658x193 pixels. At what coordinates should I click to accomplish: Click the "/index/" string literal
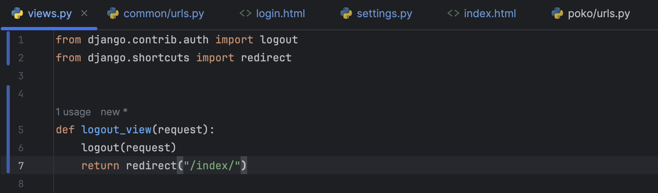[212, 166]
